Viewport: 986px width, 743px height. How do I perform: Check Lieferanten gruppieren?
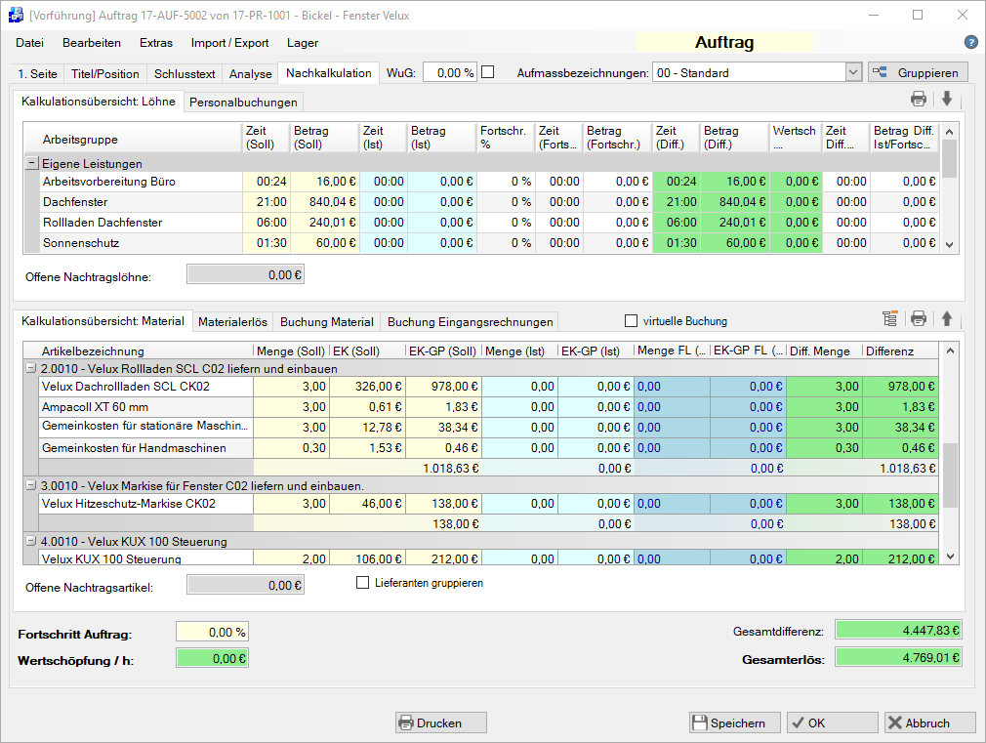[362, 583]
